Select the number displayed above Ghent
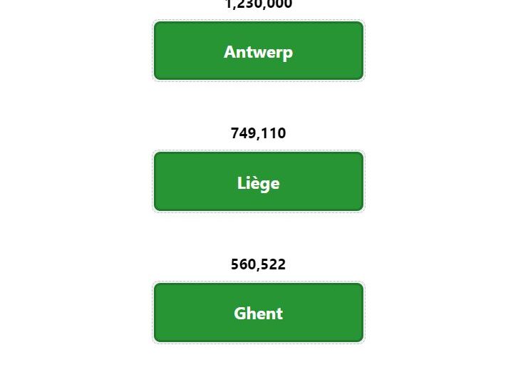This screenshot has width=518, height=382. pos(259,264)
